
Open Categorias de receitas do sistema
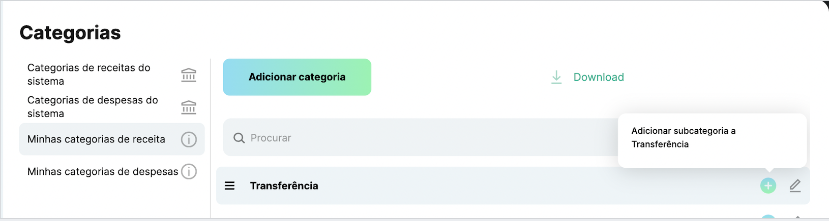(89, 75)
